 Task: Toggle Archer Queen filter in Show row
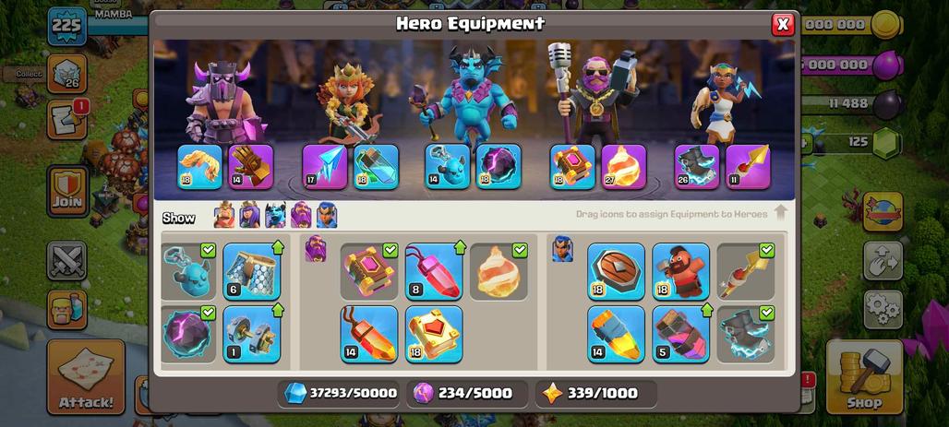tap(249, 215)
